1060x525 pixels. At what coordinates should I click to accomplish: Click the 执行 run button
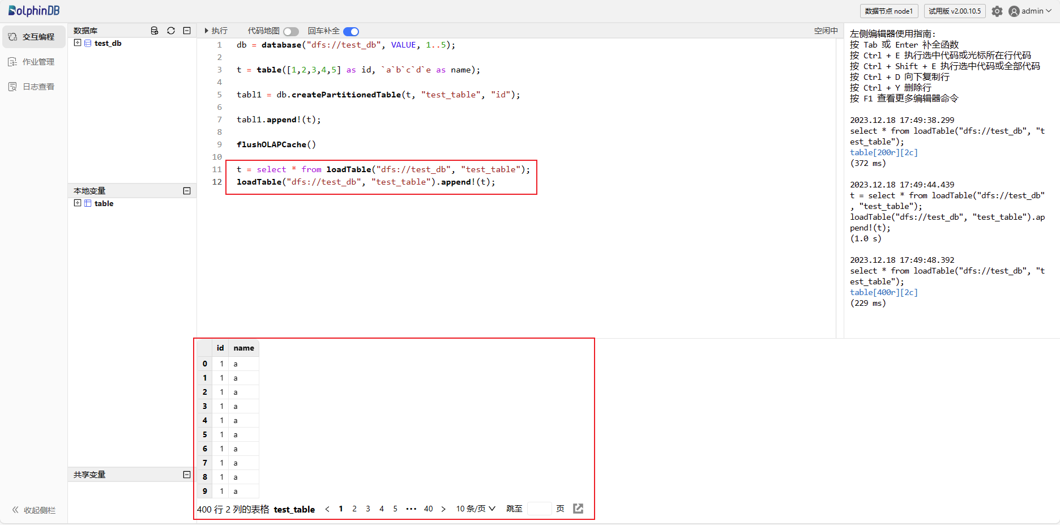tap(216, 31)
